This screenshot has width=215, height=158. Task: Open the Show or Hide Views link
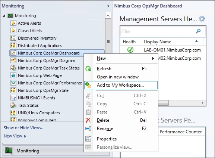click(23, 128)
